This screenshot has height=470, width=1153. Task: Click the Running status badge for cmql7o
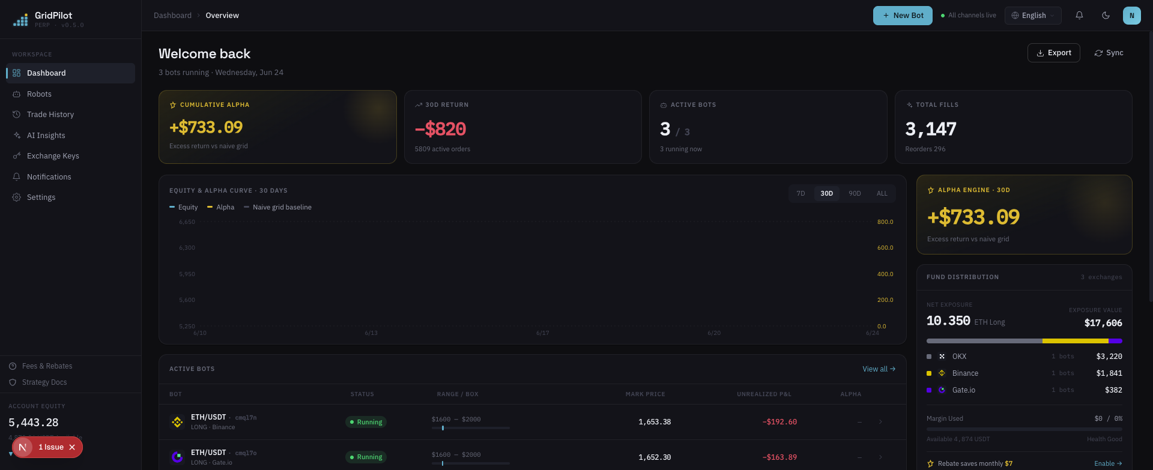coord(366,457)
